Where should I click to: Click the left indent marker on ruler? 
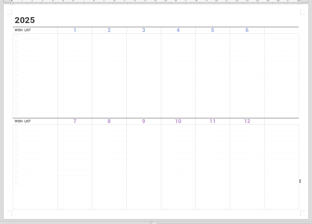[x=12, y=2]
